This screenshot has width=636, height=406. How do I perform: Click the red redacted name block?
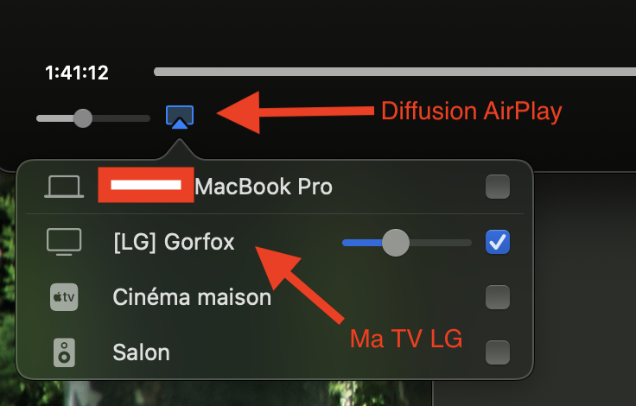(x=144, y=186)
